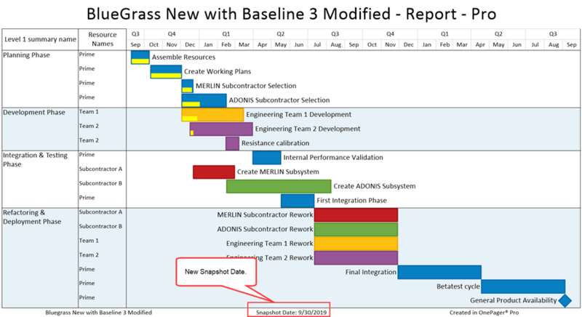Click the yellow Engineering Team 1 Rework bar
Screen dimensions: 582x317
[356, 244]
